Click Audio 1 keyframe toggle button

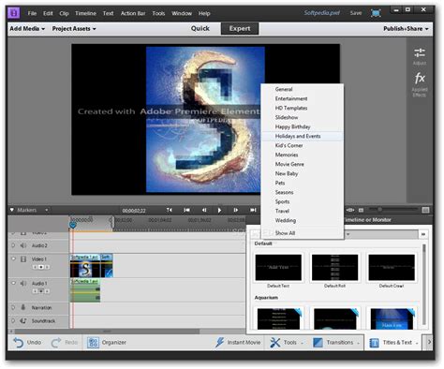[x=41, y=291]
